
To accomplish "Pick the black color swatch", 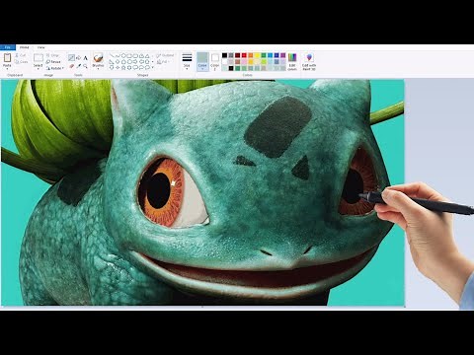I will pyautogui.click(x=224, y=55).
